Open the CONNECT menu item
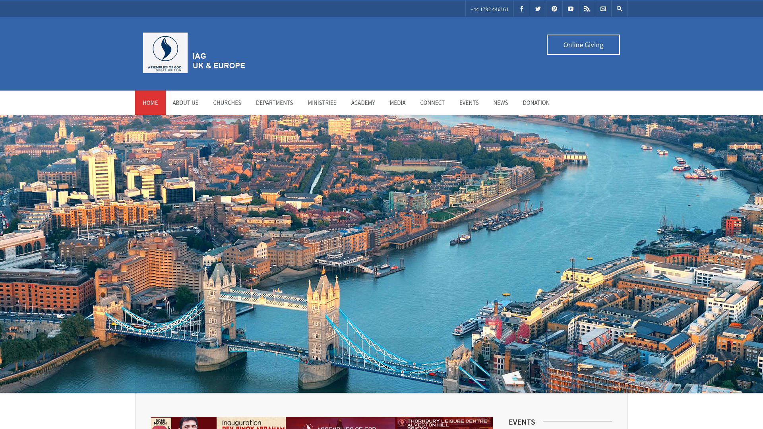The height and width of the screenshot is (429, 763). click(432, 103)
